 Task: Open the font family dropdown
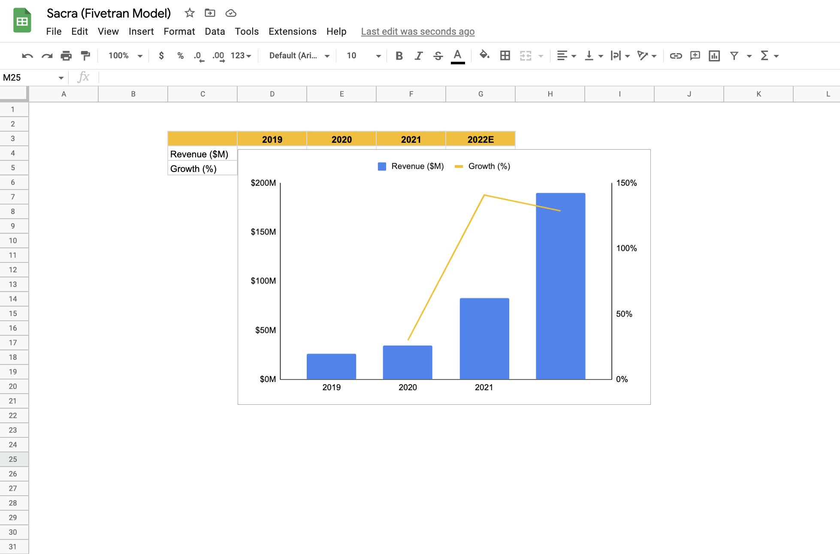pos(299,56)
